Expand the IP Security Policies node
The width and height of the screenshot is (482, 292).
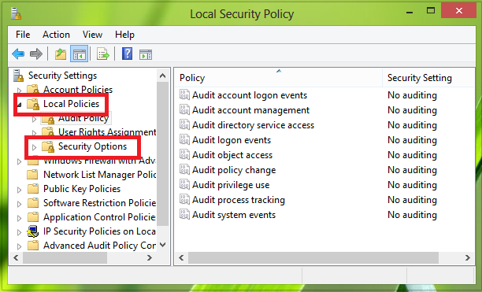(19, 232)
